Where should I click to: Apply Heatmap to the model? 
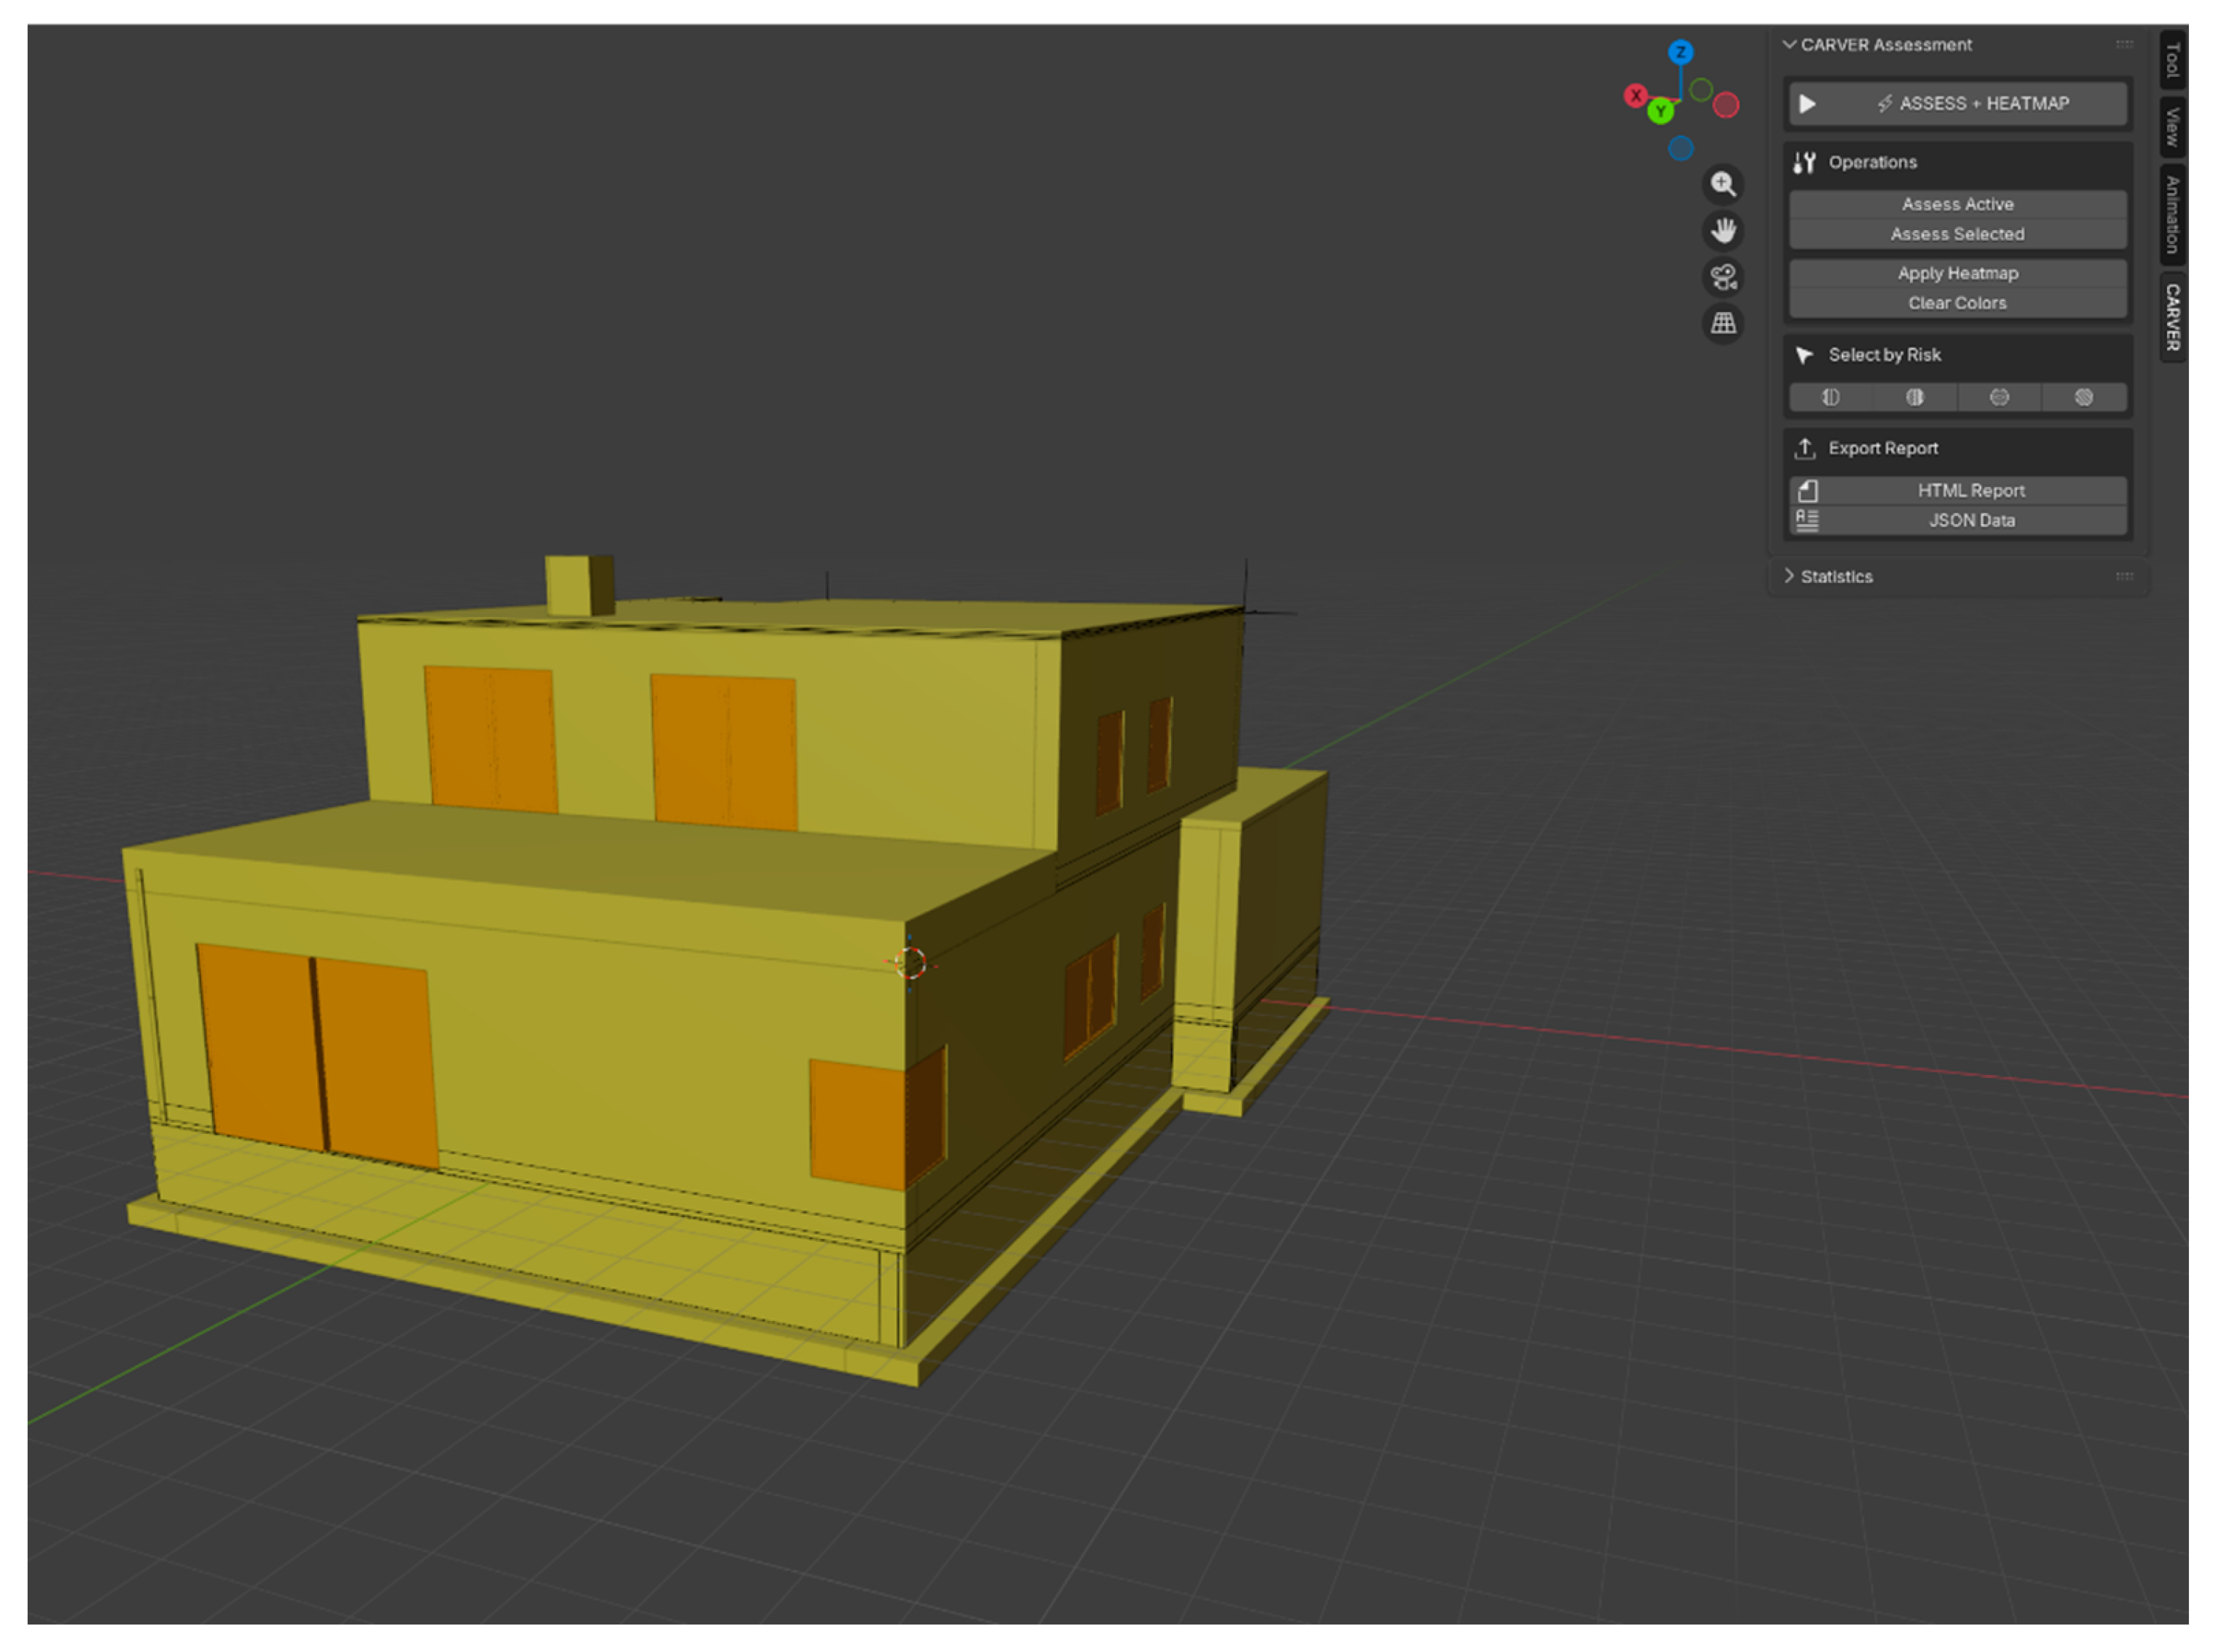(1957, 273)
